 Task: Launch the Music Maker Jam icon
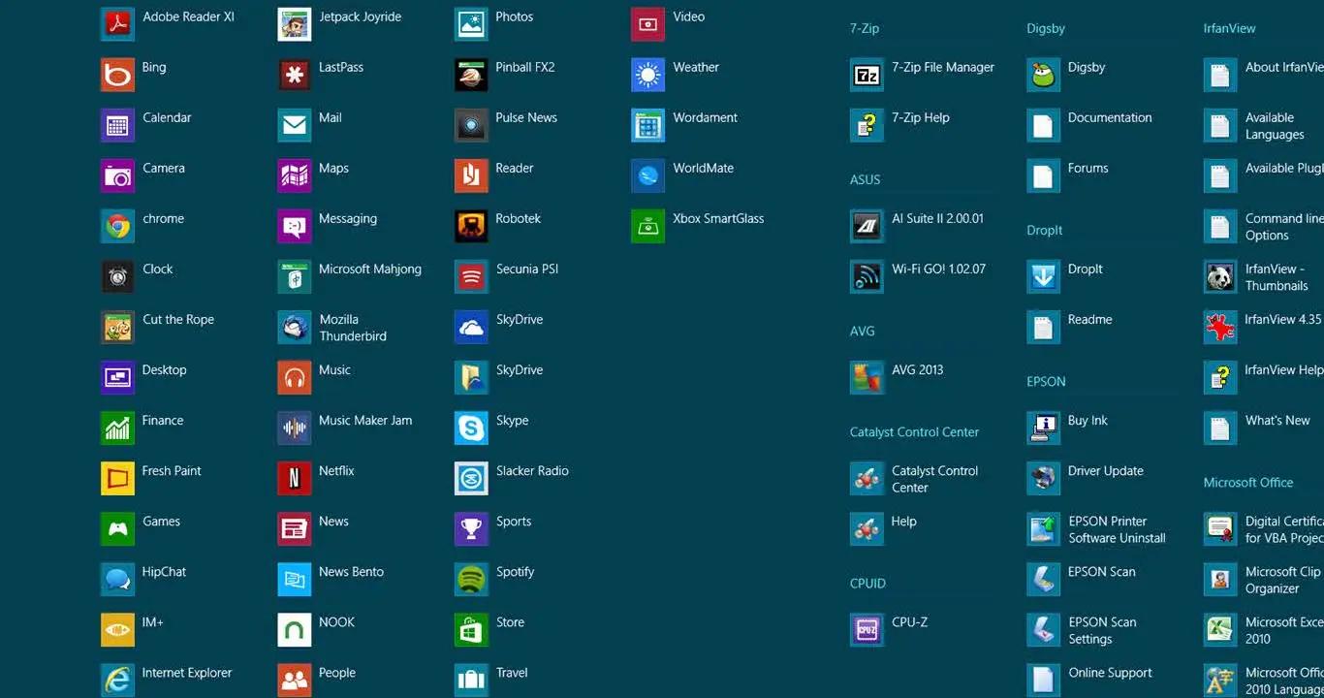(295, 428)
